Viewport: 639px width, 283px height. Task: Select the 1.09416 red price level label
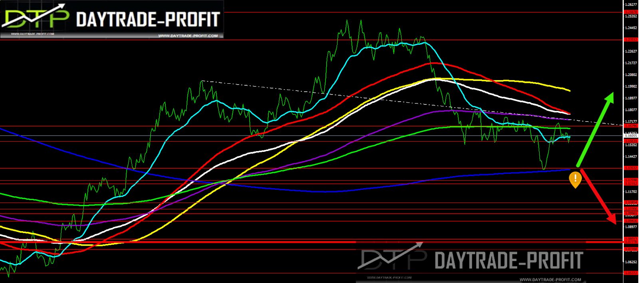[x=631, y=221]
